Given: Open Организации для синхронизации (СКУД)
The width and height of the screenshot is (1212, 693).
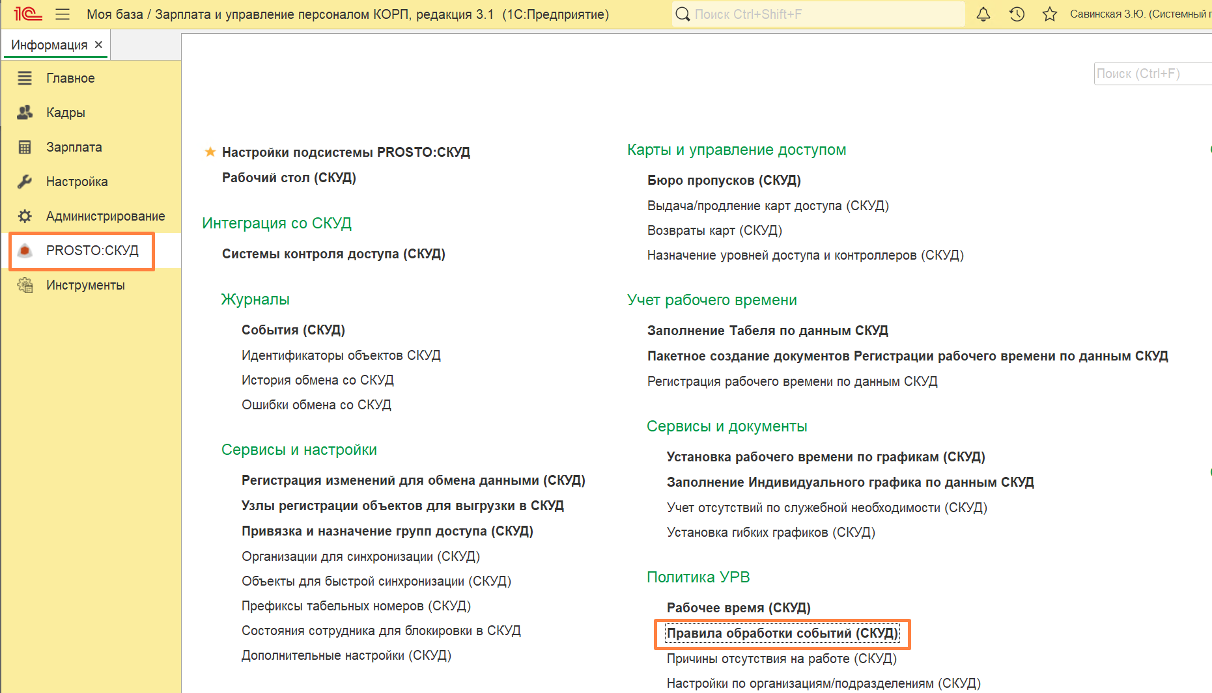Looking at the screenshot, I should (x=361, y=556).
